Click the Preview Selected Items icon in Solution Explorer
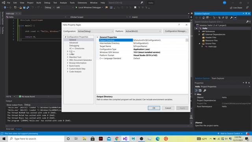 [235, 17]
